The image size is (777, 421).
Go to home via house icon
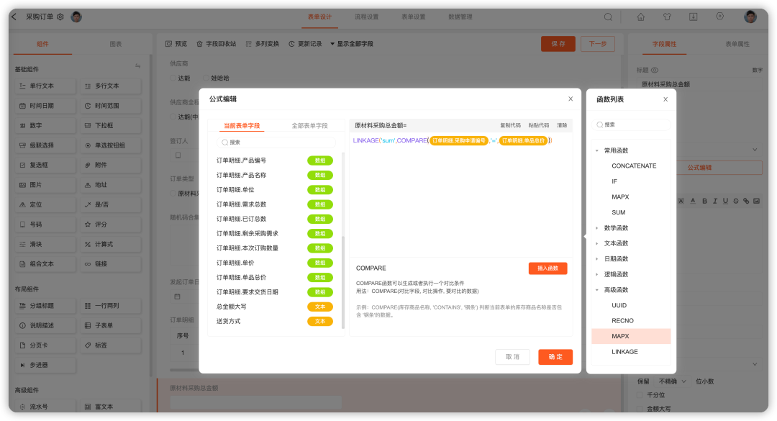[x=641, y=17]
